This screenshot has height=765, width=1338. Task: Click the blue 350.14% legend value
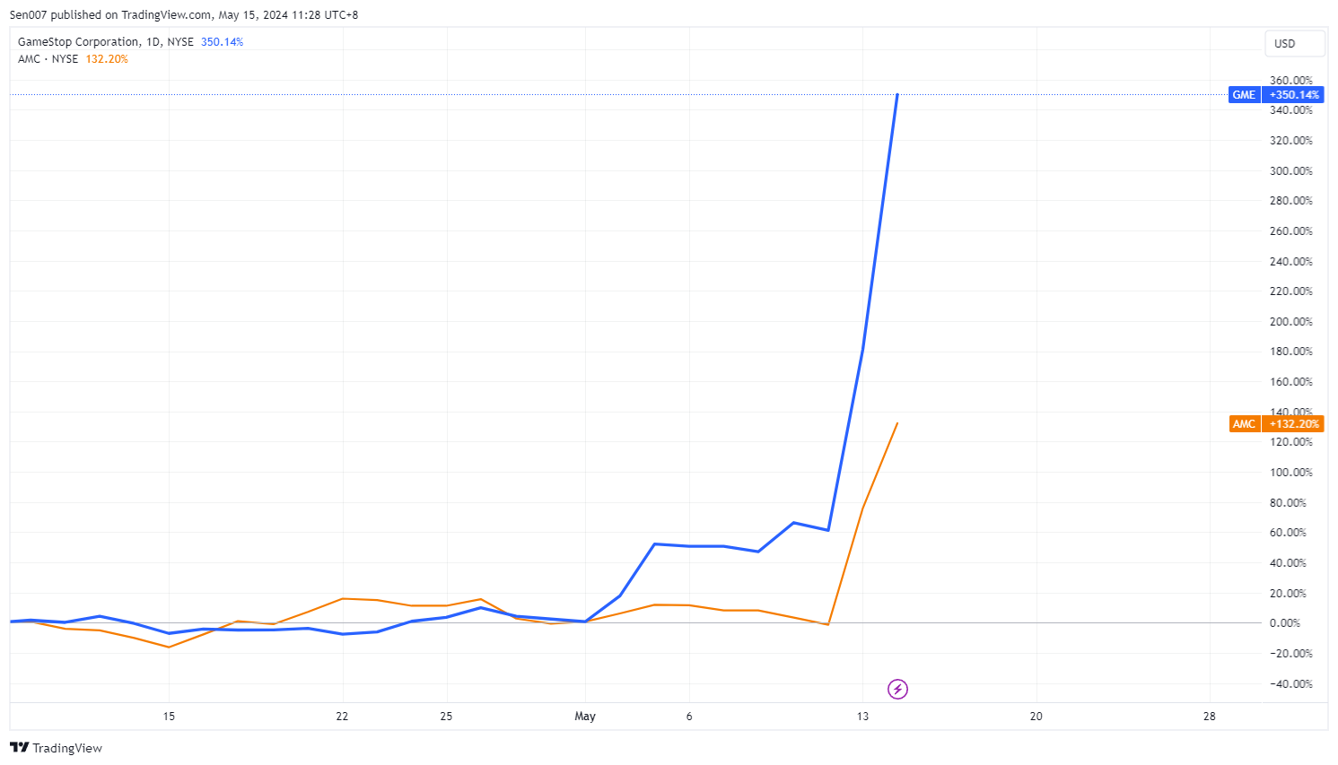[x=222, y=42]
